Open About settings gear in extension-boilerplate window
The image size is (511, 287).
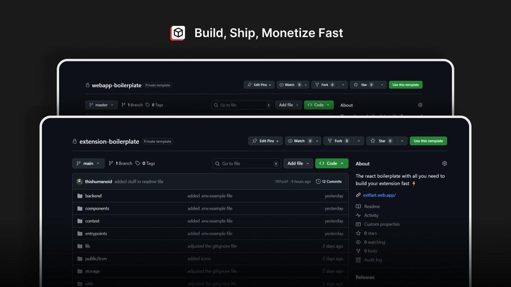pos(445,163)
